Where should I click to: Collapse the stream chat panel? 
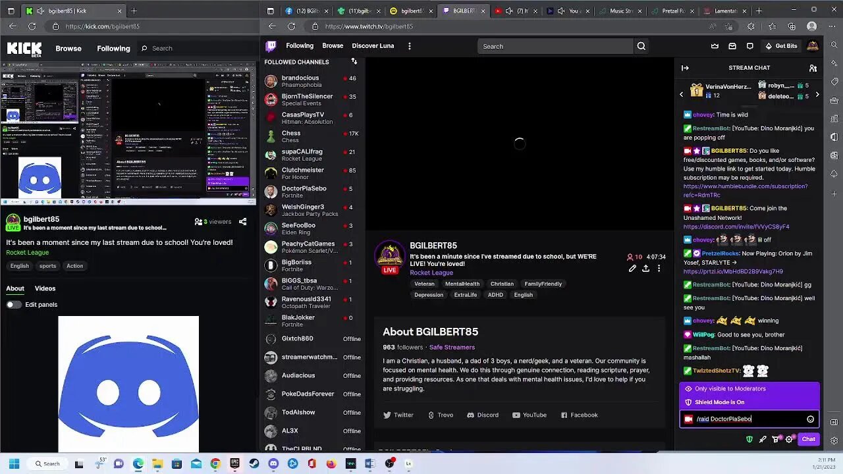pos(685,68)
